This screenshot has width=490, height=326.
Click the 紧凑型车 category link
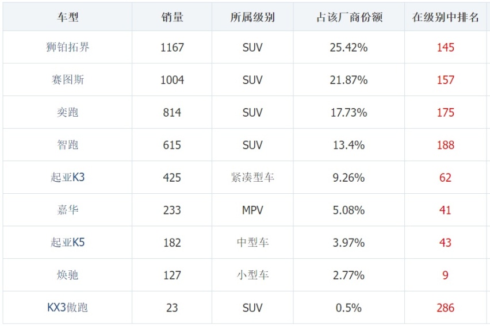(252, 177)
